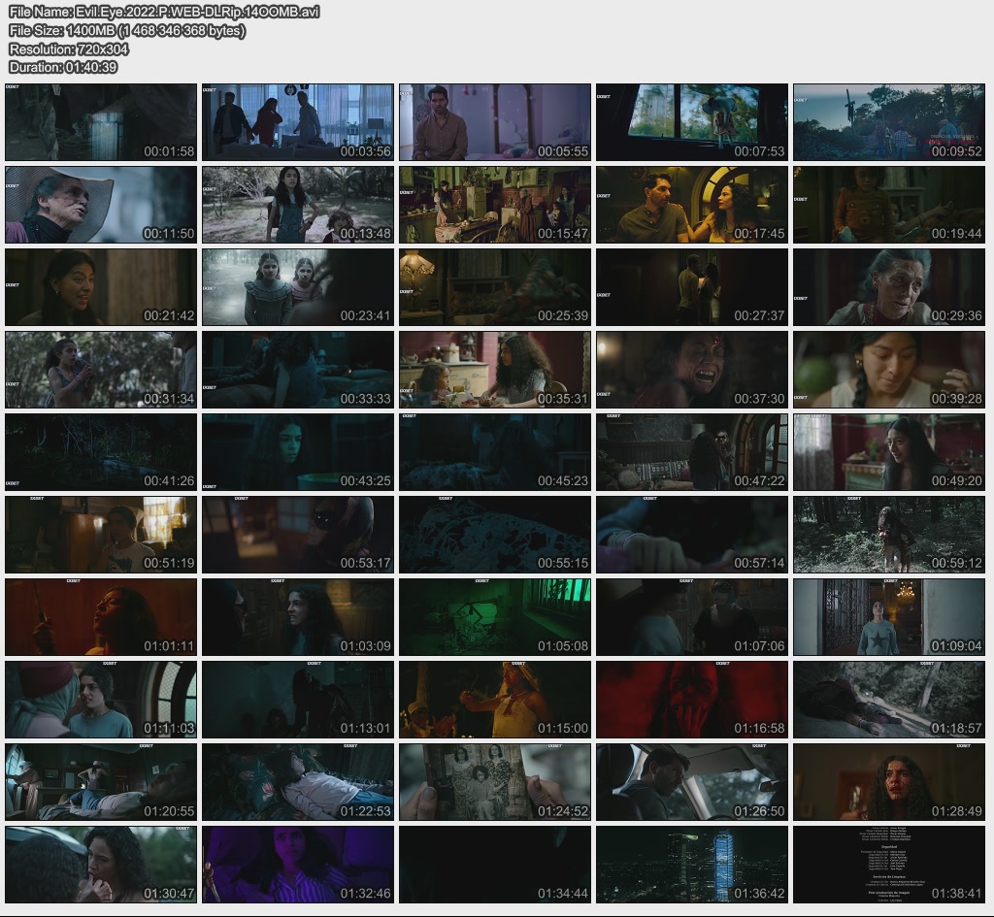This screenshot has width=994, height=917.
Task: Open the city skyline frame at 01:36:42
Action: (691, 865)
